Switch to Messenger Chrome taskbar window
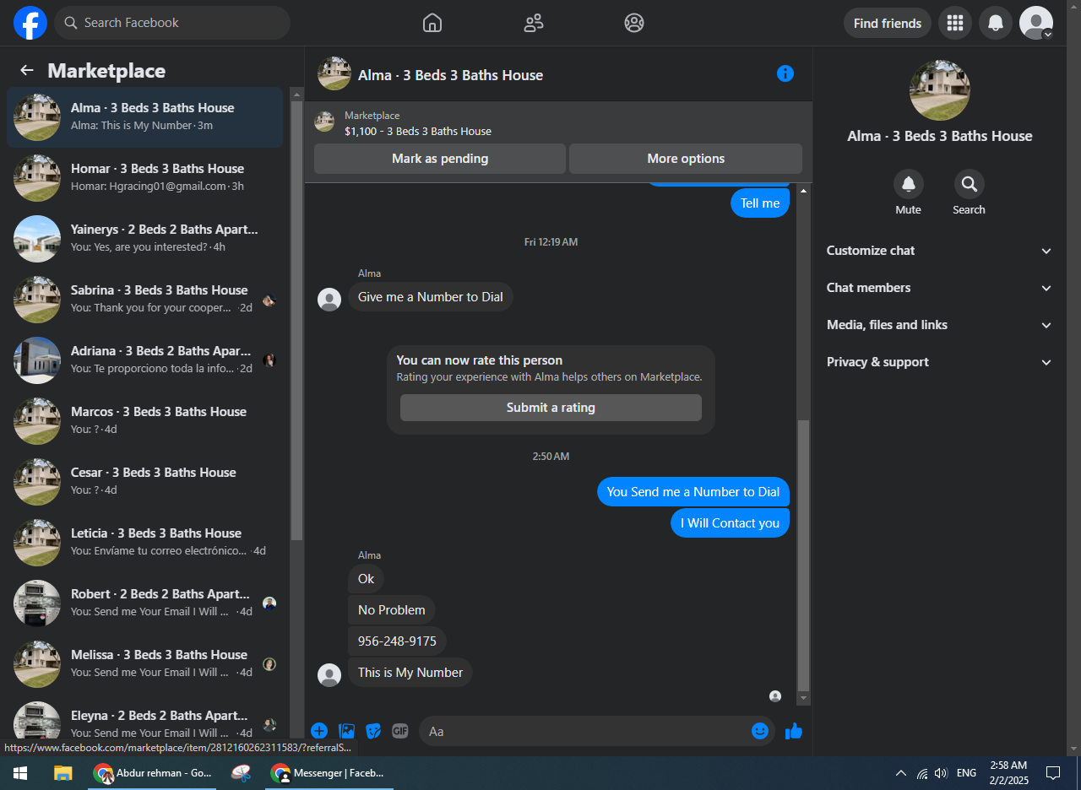 pos(329,772)
